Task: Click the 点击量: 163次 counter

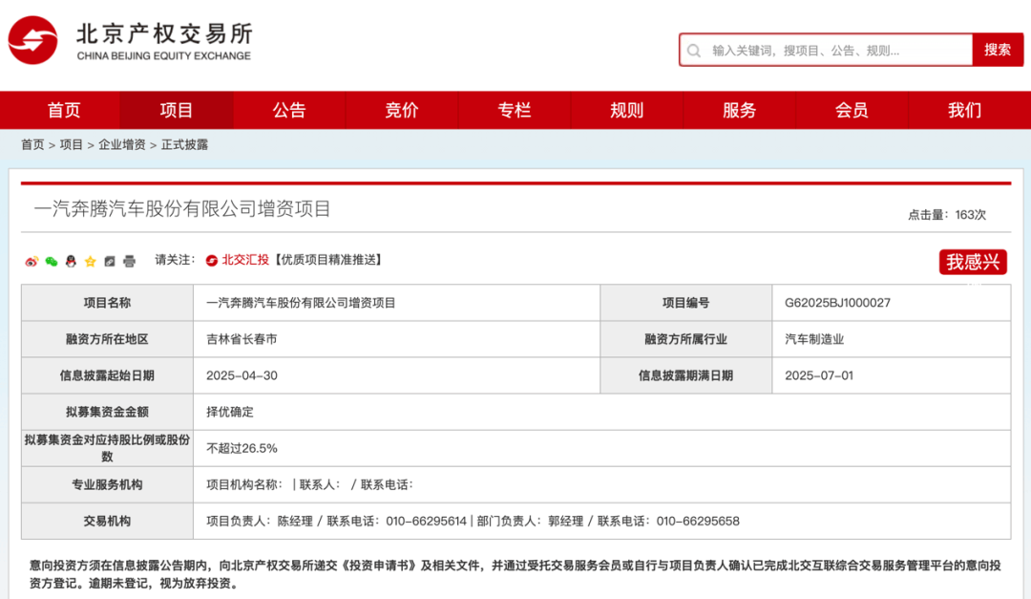Action: point(947,215)
